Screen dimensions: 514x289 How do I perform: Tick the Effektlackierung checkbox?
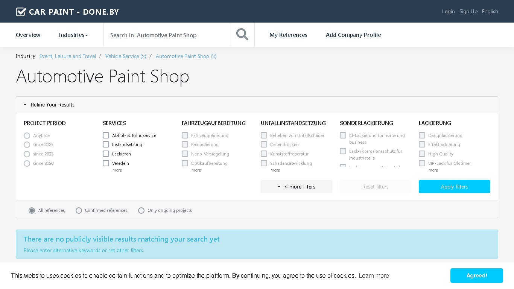click(422, 144)
